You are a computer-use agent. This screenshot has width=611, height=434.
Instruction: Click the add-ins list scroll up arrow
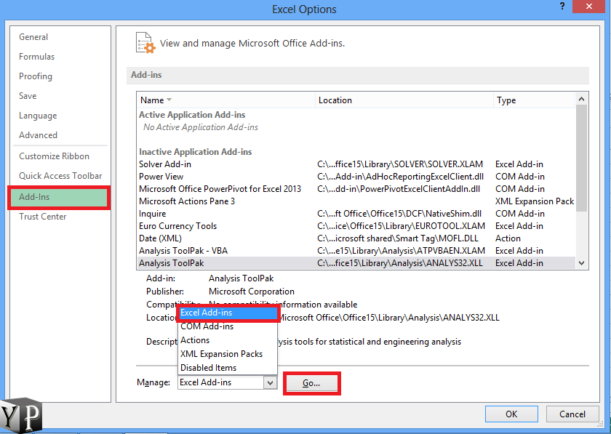pyautogui.click(x=581, y=99)
